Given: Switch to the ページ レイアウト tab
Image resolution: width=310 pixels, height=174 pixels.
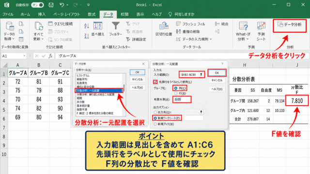Looking at the screenshot, I should pyautogui.click(x=67, y=14).
